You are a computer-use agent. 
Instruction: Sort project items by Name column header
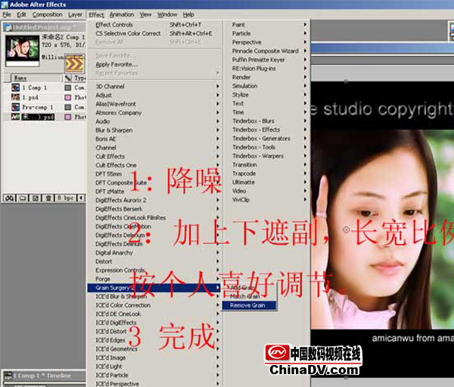tap(36, 78)
